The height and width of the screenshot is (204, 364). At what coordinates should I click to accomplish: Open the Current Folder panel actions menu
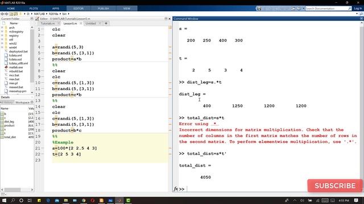pos(32,19)
